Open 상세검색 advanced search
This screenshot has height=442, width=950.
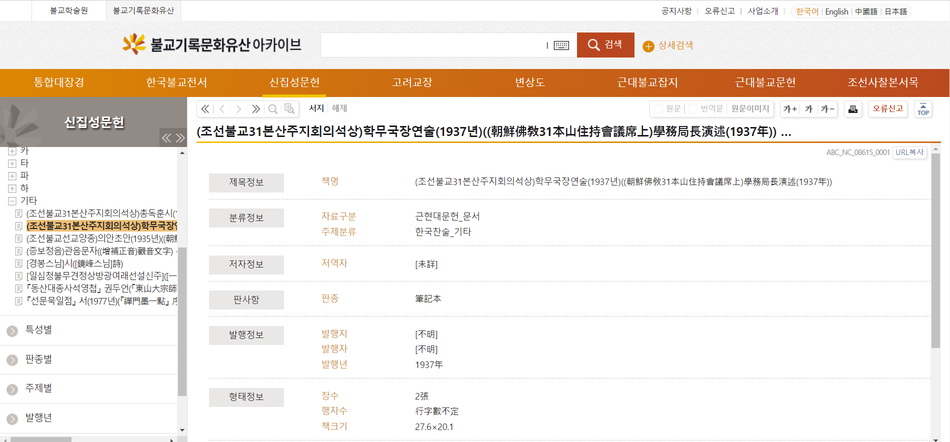pyautogui.click(x=668, y=45)
